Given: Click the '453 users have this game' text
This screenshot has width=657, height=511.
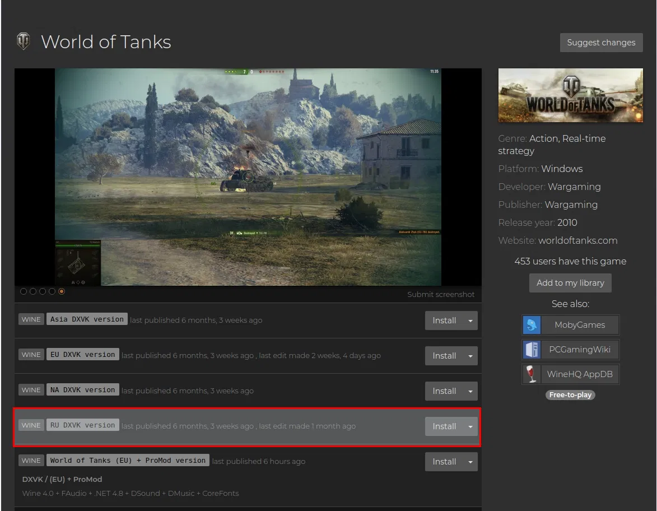Looking at the screenshot, I should click(570, 261).
